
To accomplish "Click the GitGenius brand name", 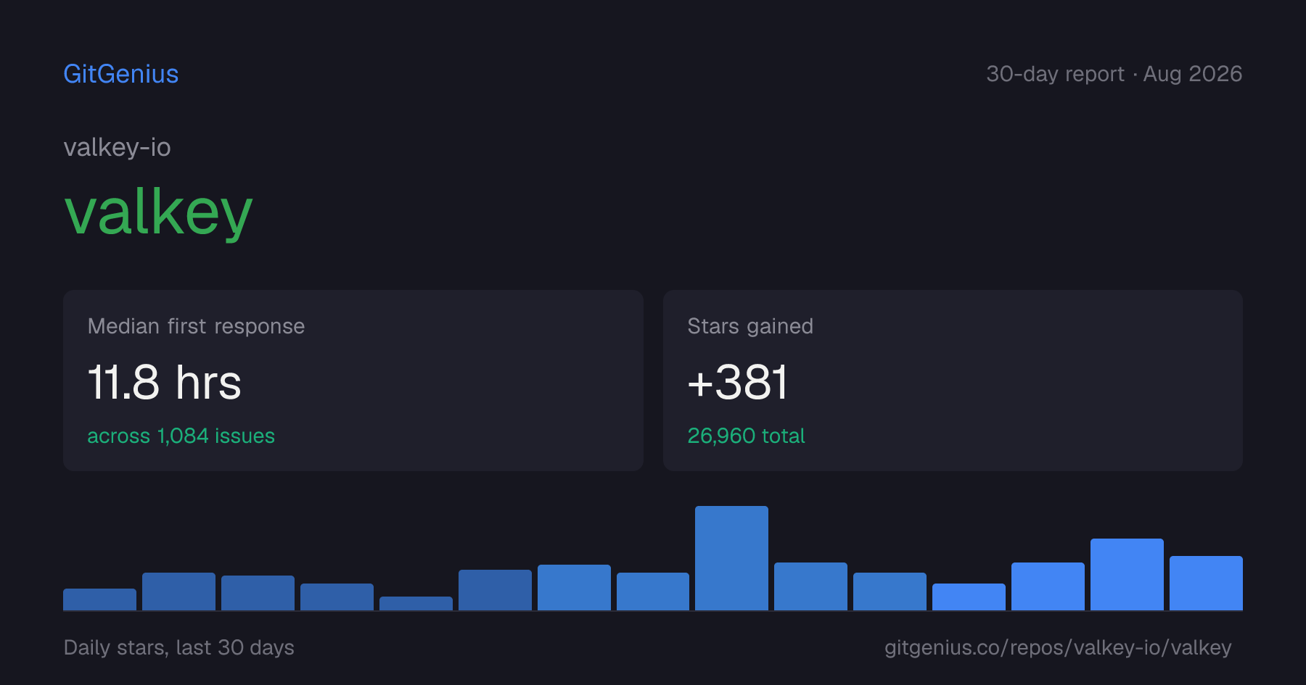I will point(121,74).
